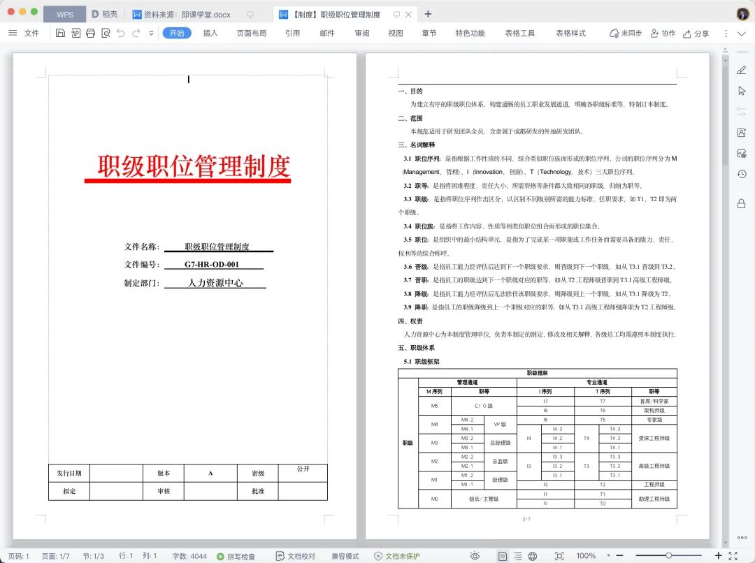
Task: Switch to outline view icon
Action: 517,556
